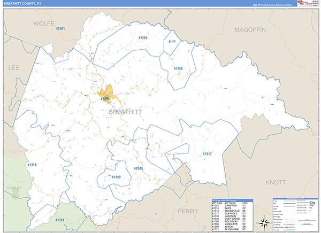Click the green line sample in legend
The width and height of the screenshot is (321, 233).
click(x=289, y=230)
